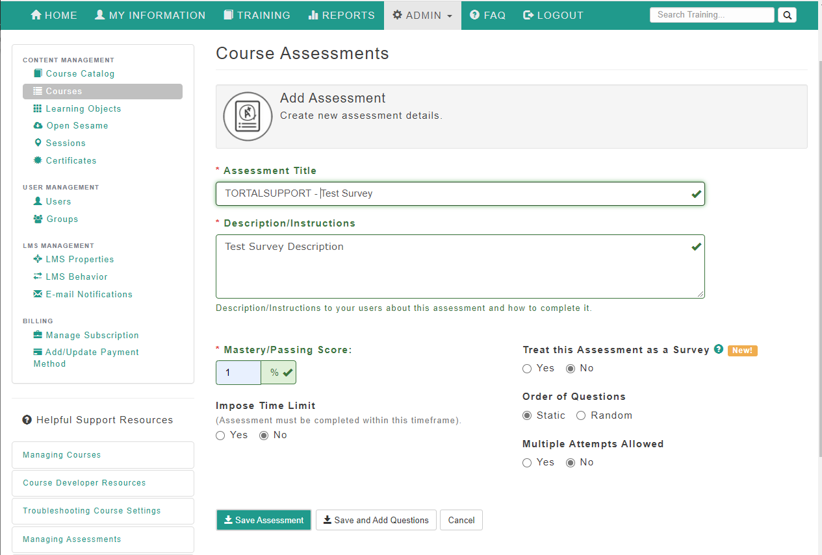Go to the Training menu
The height and width of the screenshot is (555, 822).
[x=257, y=15]
